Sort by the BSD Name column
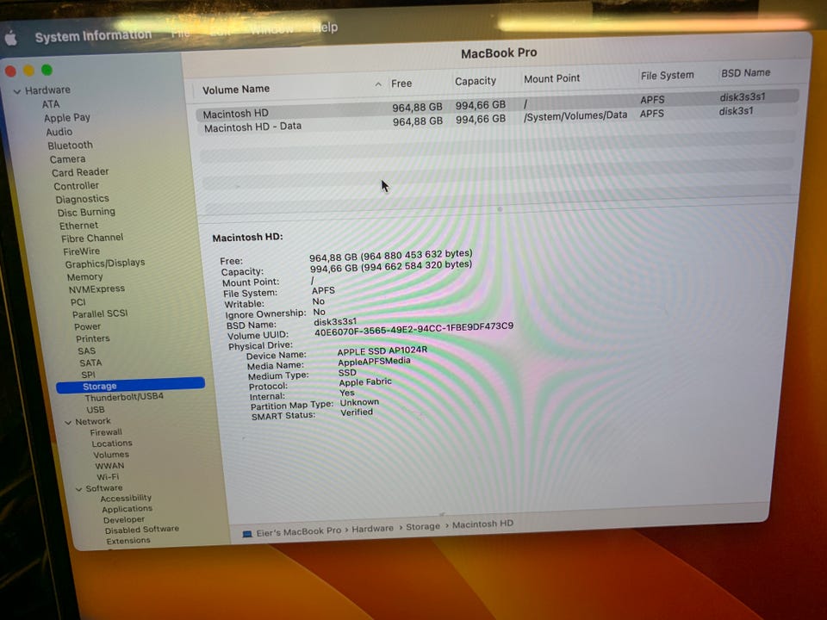This screenshot has width=827, height=620. click(745, 73)
